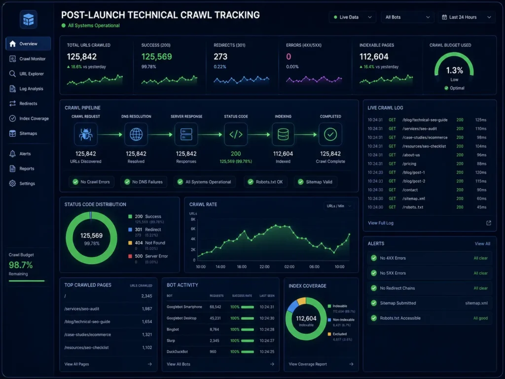Open the Settings gear icon
Screen dimensions: 505x379
(x=12, y=184)
